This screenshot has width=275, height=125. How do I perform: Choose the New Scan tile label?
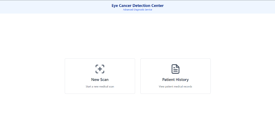tap(100, 80)
